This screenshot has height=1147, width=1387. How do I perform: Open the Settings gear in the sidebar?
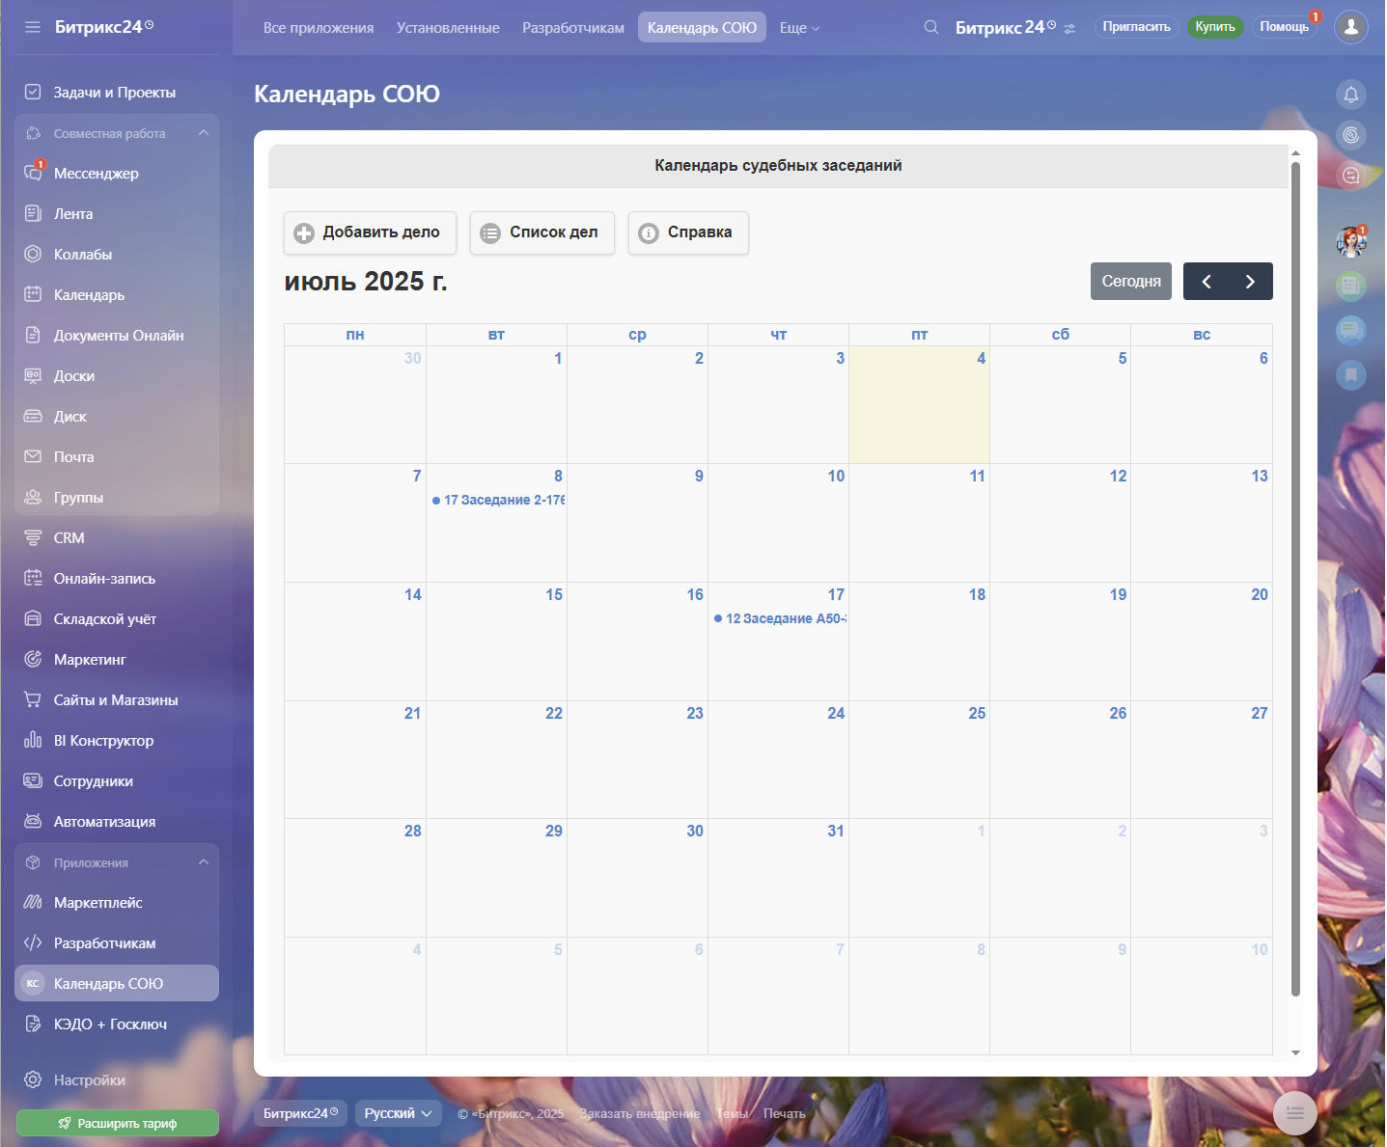click(x=33, y=1080)
